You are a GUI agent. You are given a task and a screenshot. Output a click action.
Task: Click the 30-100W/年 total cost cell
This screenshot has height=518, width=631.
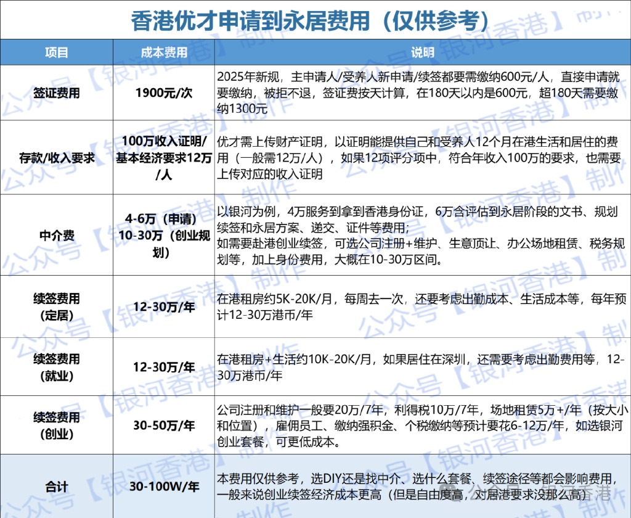pyautogui.click(x=164, y=487)
